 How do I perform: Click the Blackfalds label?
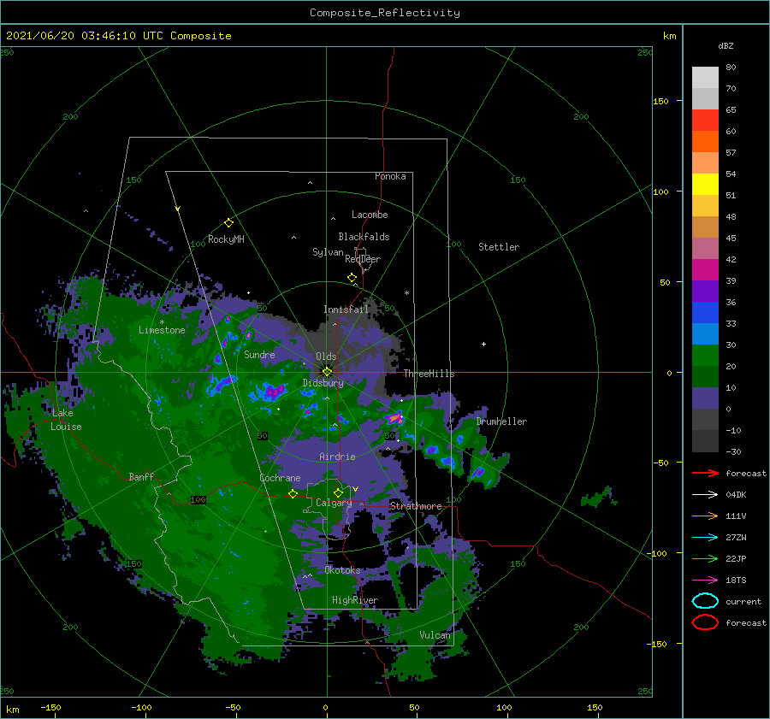(364, 237)
